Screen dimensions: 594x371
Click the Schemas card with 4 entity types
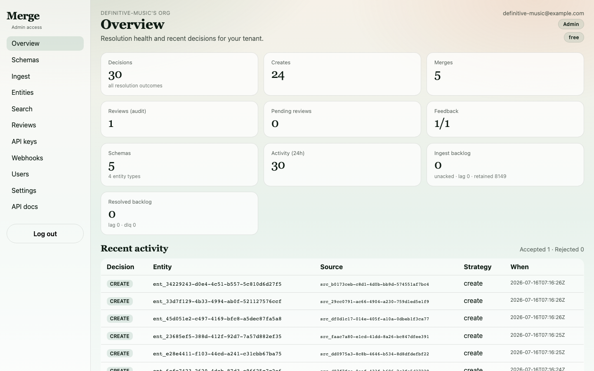point(179,165)
